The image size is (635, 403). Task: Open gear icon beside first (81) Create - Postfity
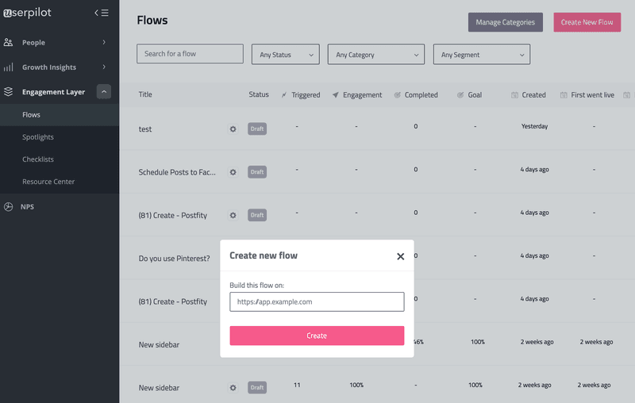233,215
